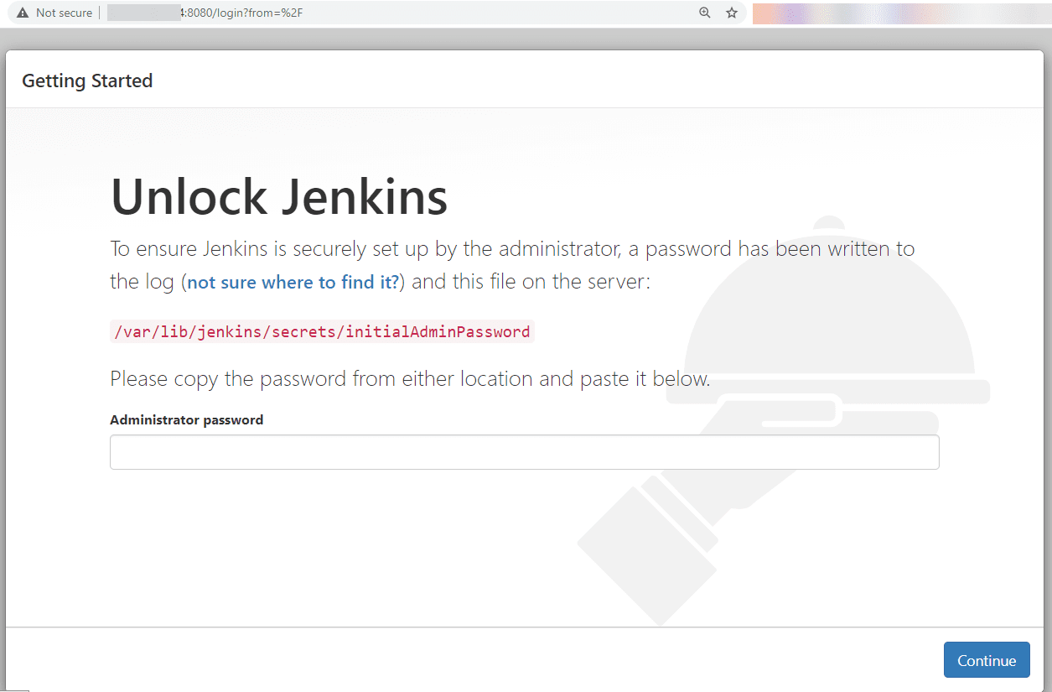
Task: Focus the Administrator password input field
Action: click(524, 452)
